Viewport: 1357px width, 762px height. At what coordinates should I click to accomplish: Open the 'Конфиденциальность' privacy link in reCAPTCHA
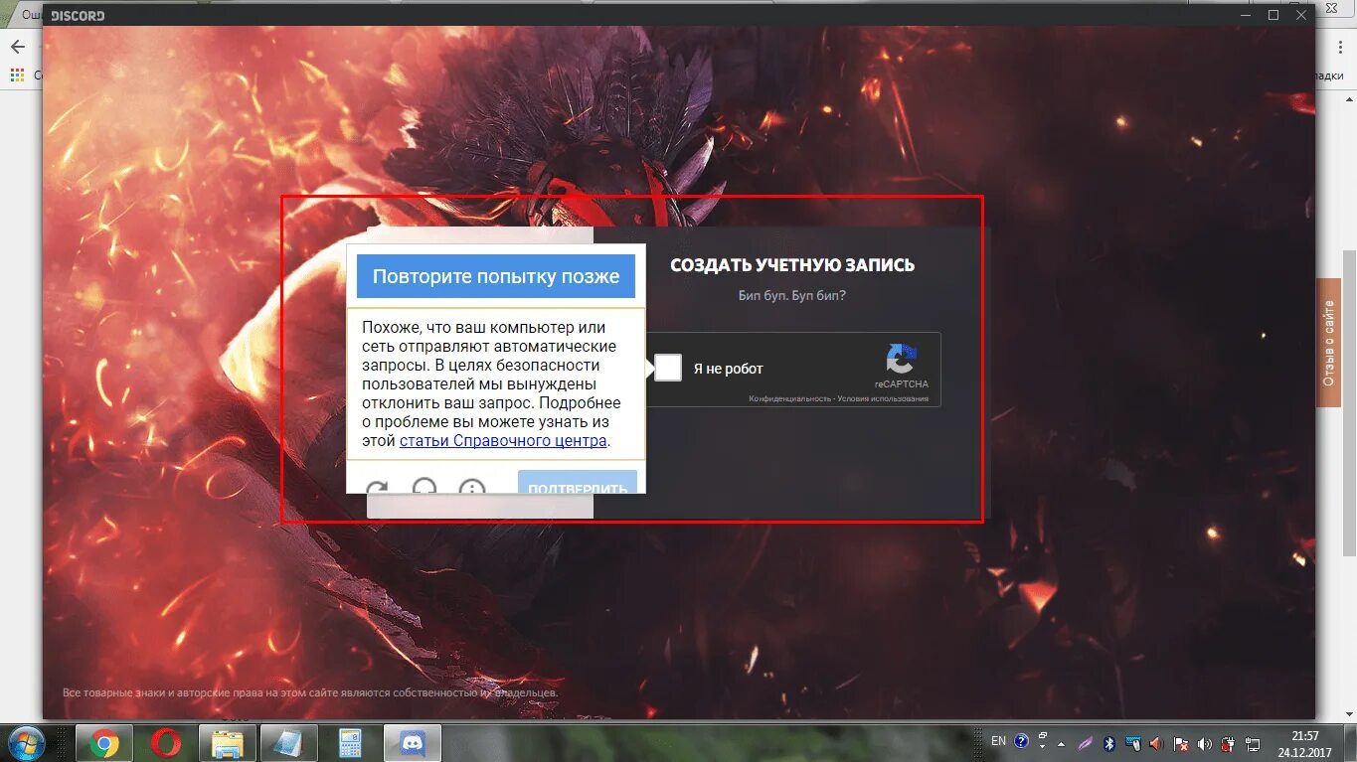point(790,399)
